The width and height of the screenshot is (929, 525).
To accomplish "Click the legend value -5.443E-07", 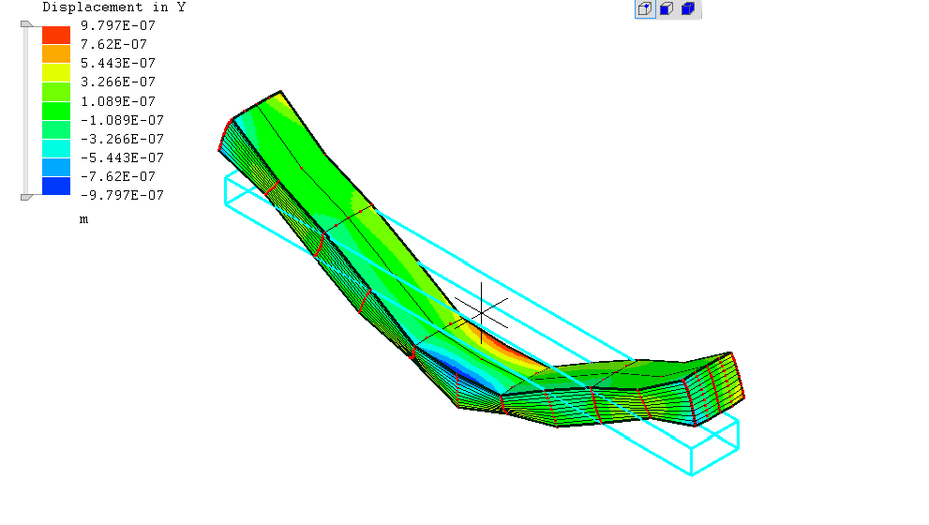I will point(122,157).
